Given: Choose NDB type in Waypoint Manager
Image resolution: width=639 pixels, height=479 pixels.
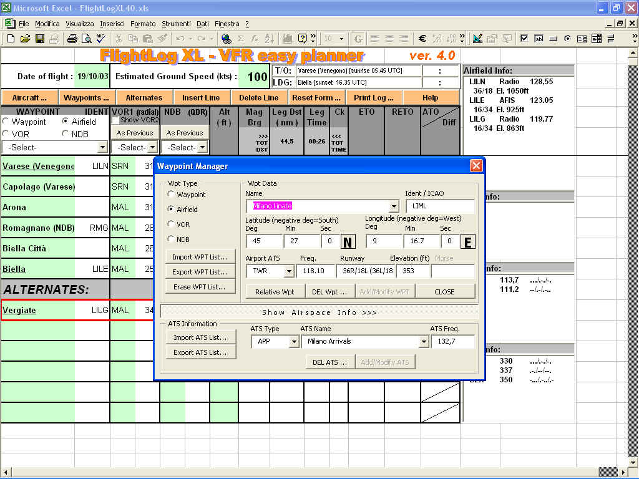Looking at the screenshot, I should tap(178, 239).
